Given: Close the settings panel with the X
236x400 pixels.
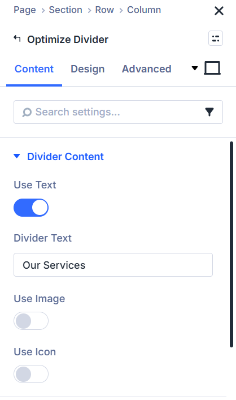Looking at the screenshot, I should tap(219, 11).
